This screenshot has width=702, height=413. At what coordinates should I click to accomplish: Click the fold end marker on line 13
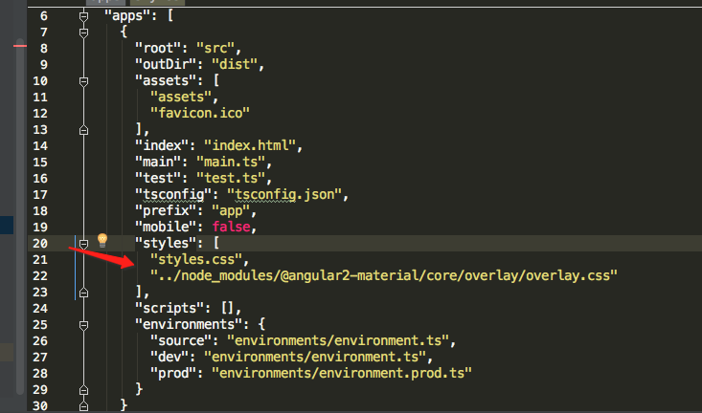[x=83, y=130]
